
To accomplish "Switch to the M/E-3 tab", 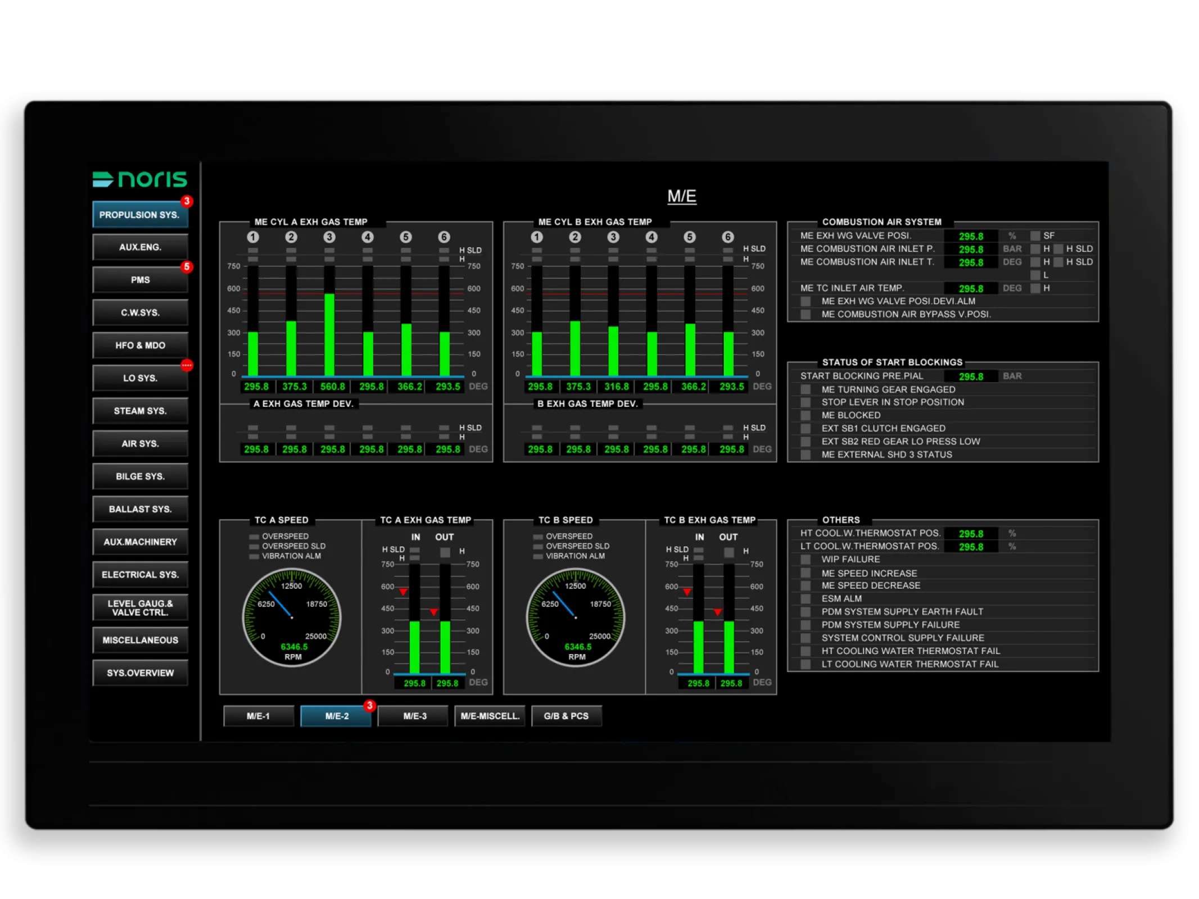I will [x=413, y=715].
